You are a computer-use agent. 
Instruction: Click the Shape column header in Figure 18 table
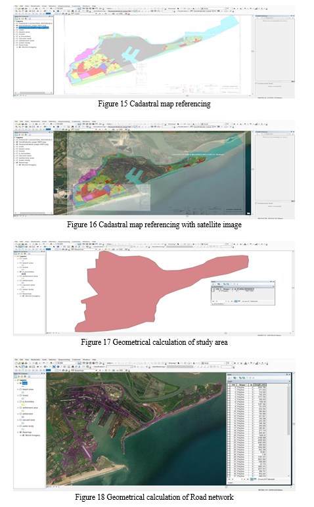(243, 385)
